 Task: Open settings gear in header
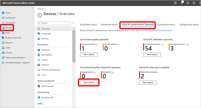(188, 3)
